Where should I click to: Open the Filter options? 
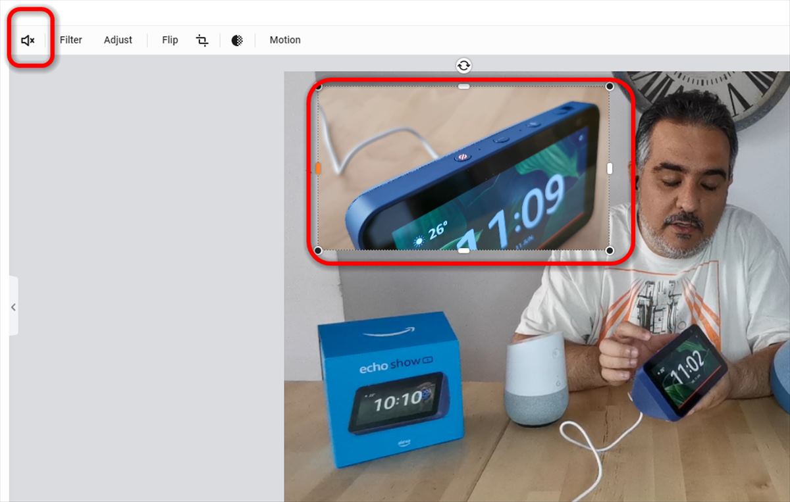(x=70, y=40)
